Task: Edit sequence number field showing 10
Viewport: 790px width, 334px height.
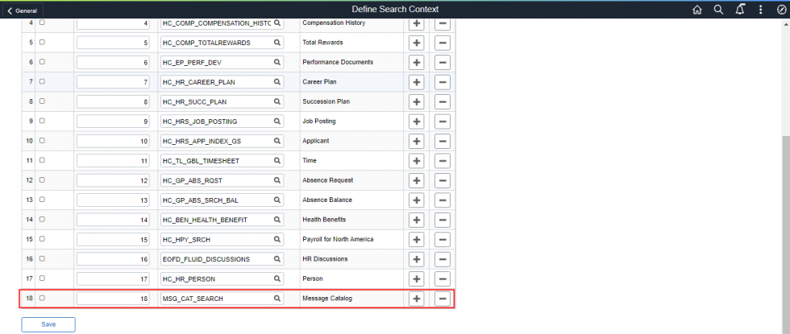Action: pos(113,142)
